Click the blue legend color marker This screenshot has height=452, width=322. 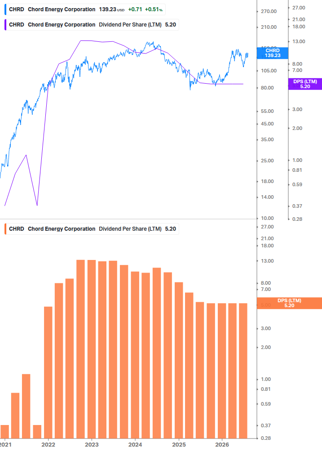tap(5, 9)
